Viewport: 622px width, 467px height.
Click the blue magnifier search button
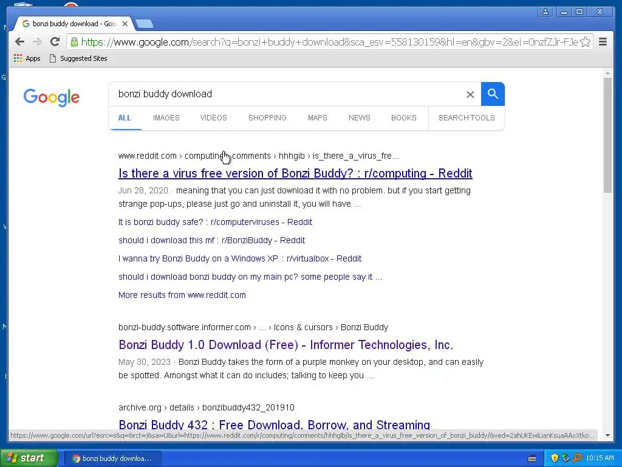click(493, 94)
